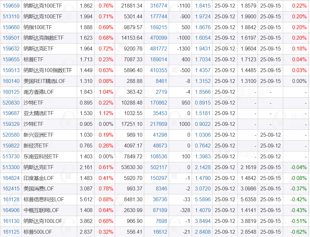Screen dimensions: 310x237
Task: Open fund code link 159513
Action: pyautogui.click(x=11, y=70)
